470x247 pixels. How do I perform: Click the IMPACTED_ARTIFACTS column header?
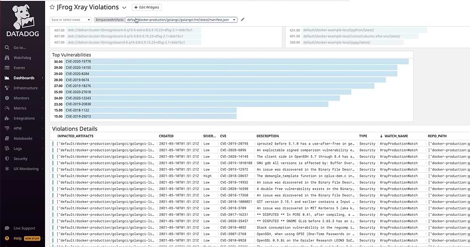point(75,136)
